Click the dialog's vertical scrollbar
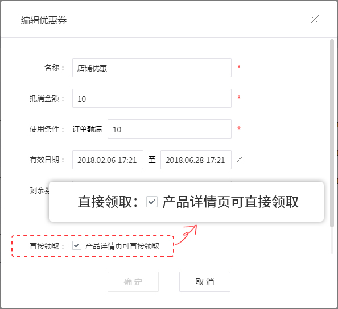 coord(332,133)
